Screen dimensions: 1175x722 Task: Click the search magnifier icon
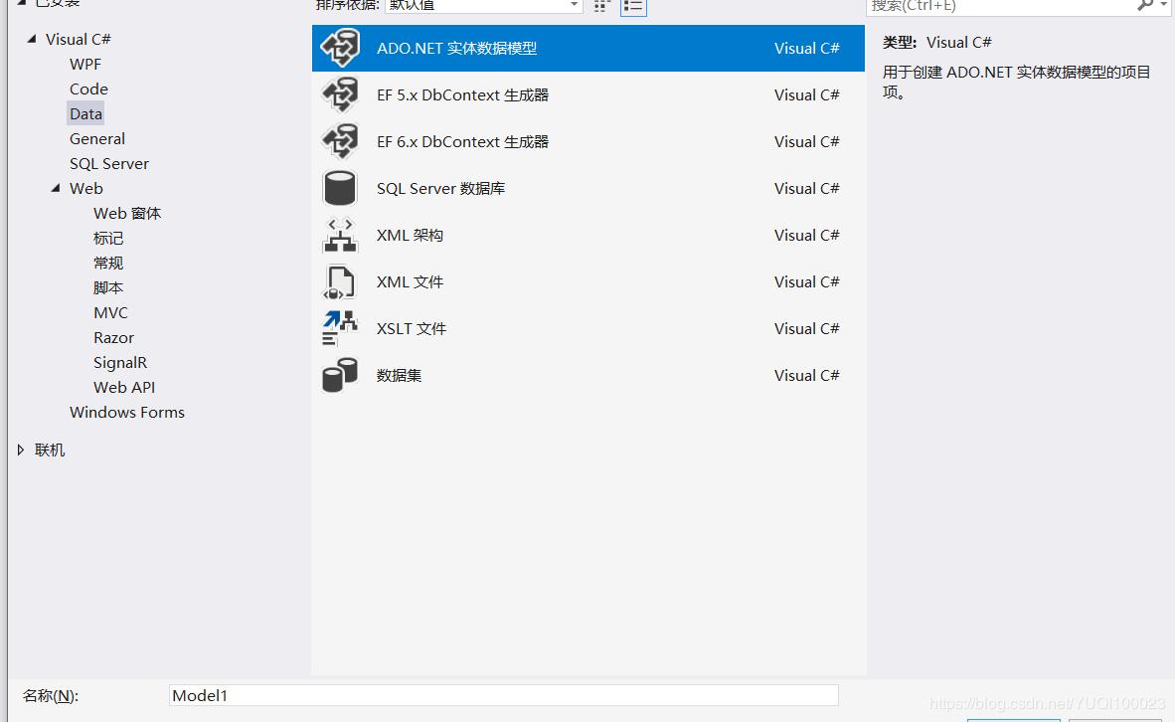pyautogui.click(x=1145, y=5)
